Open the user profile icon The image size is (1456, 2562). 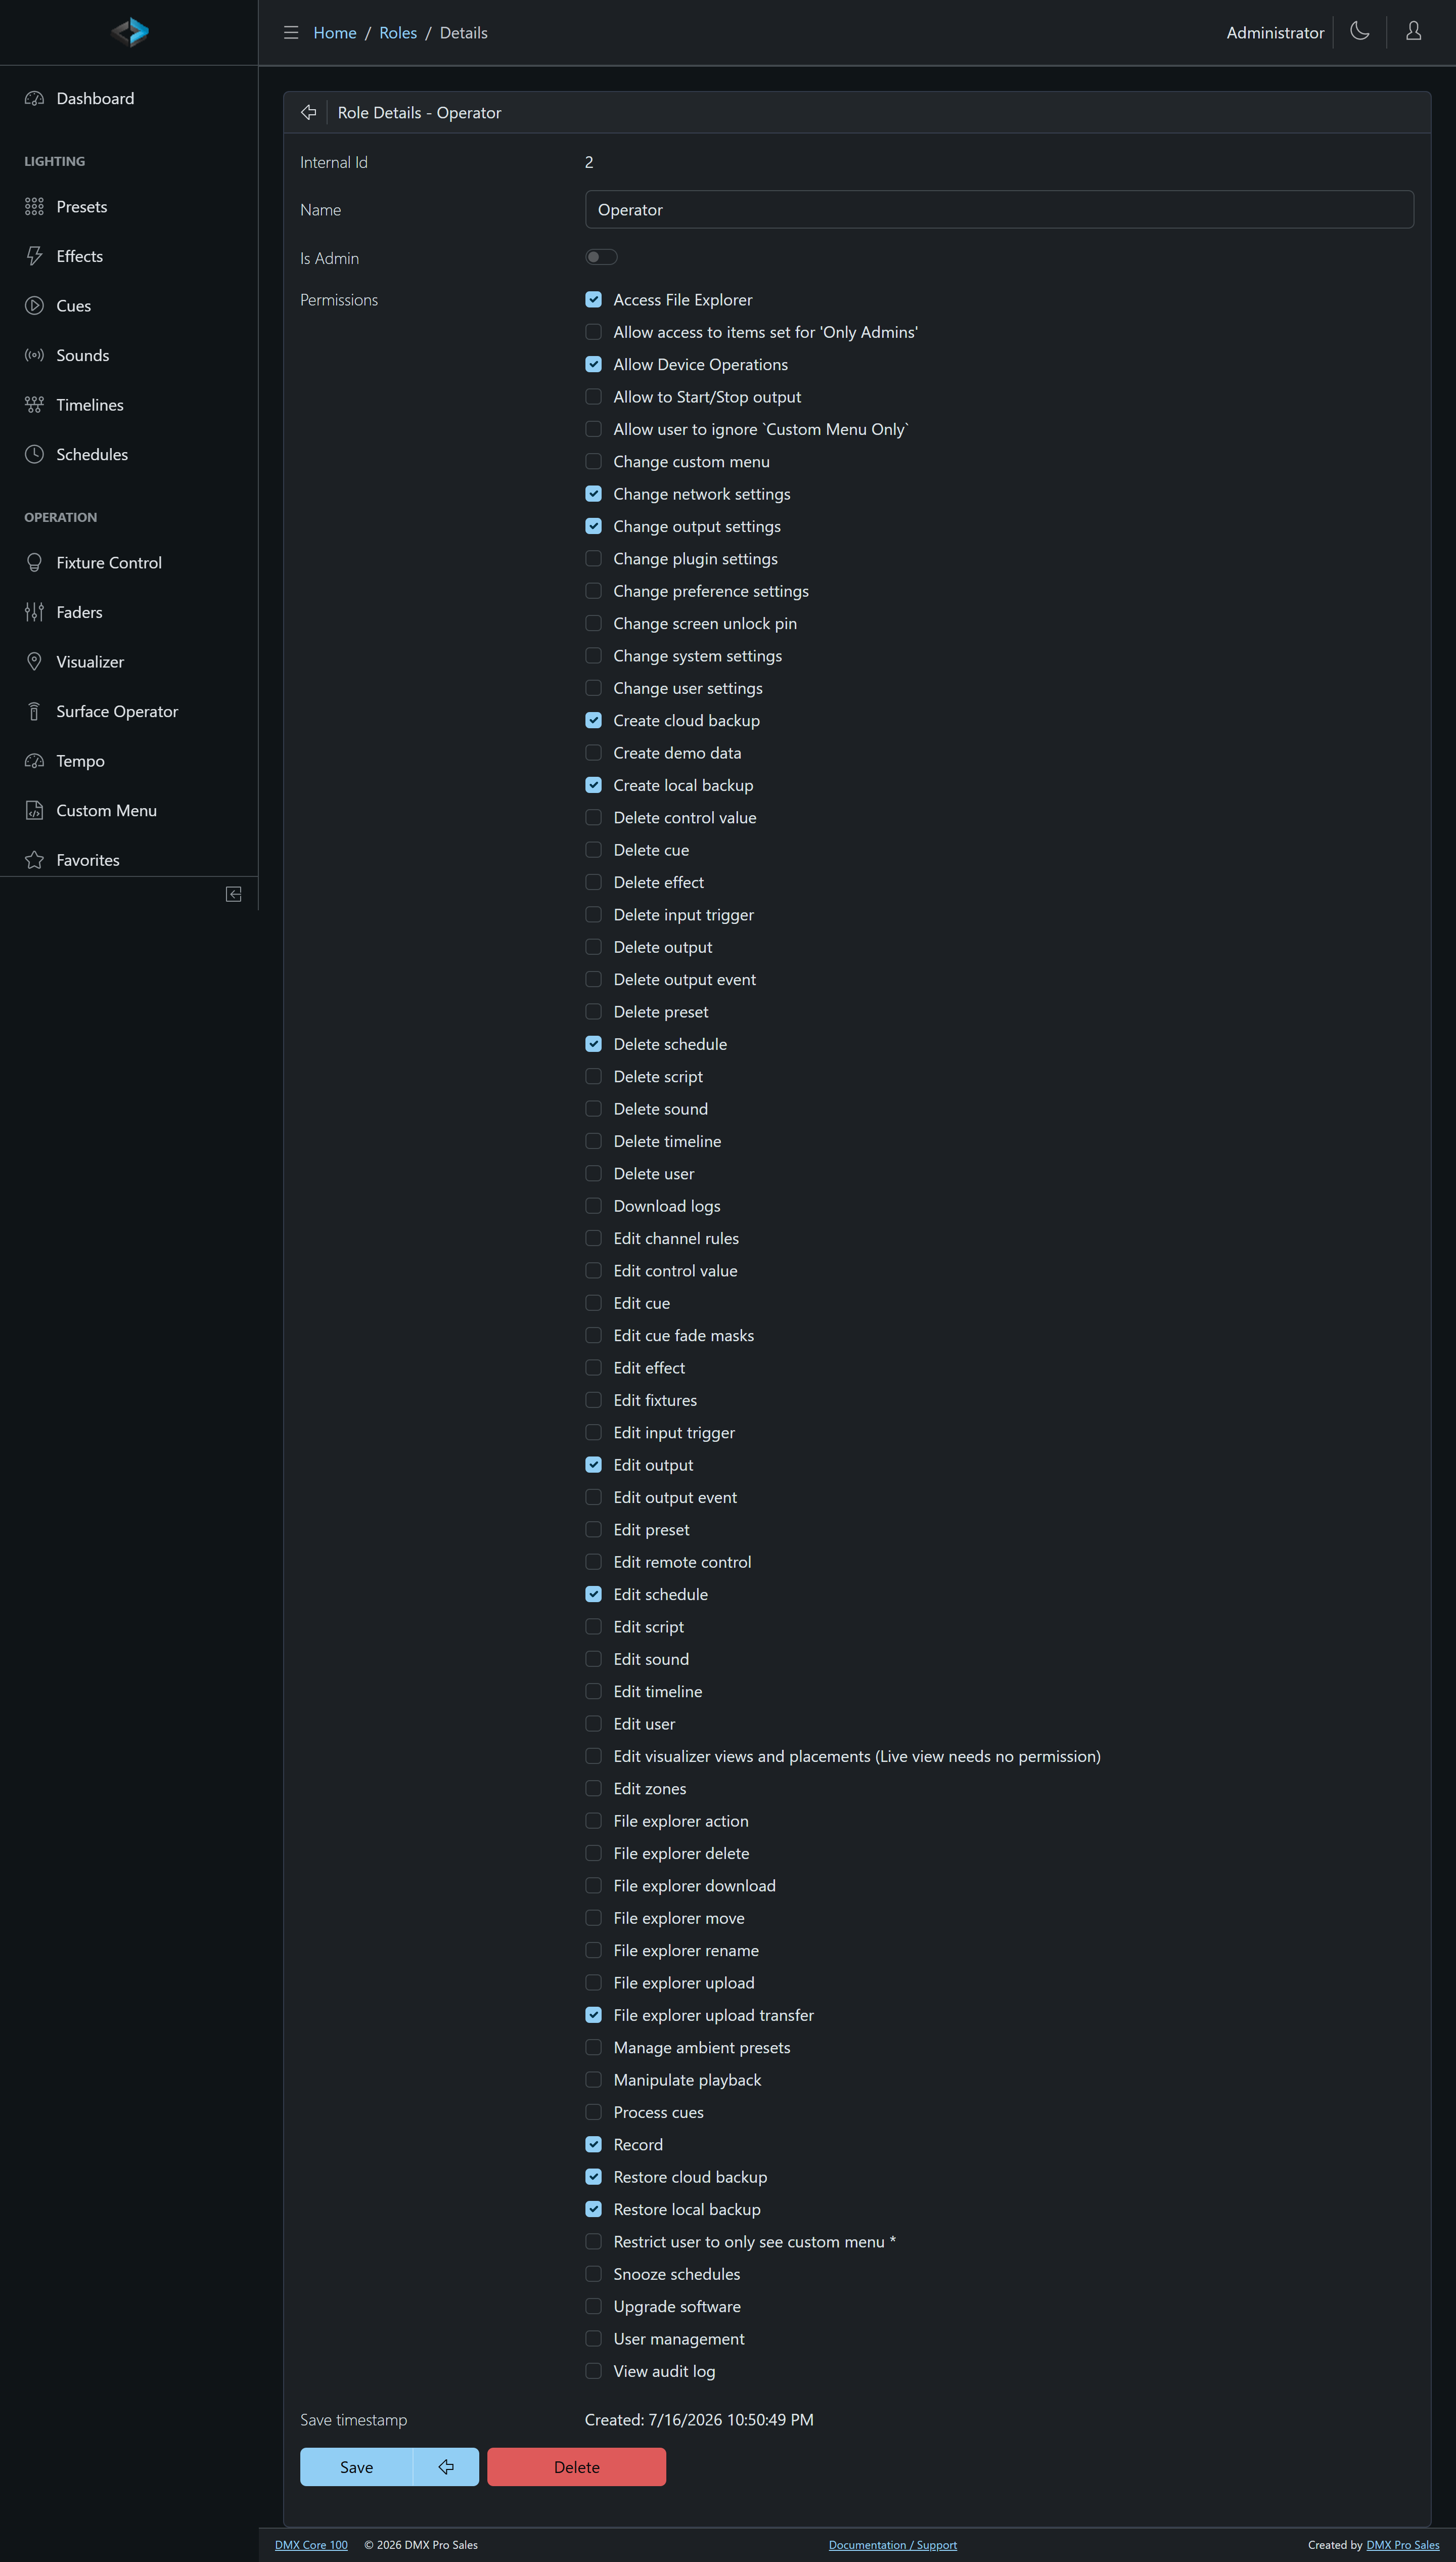coord(1413,31)
